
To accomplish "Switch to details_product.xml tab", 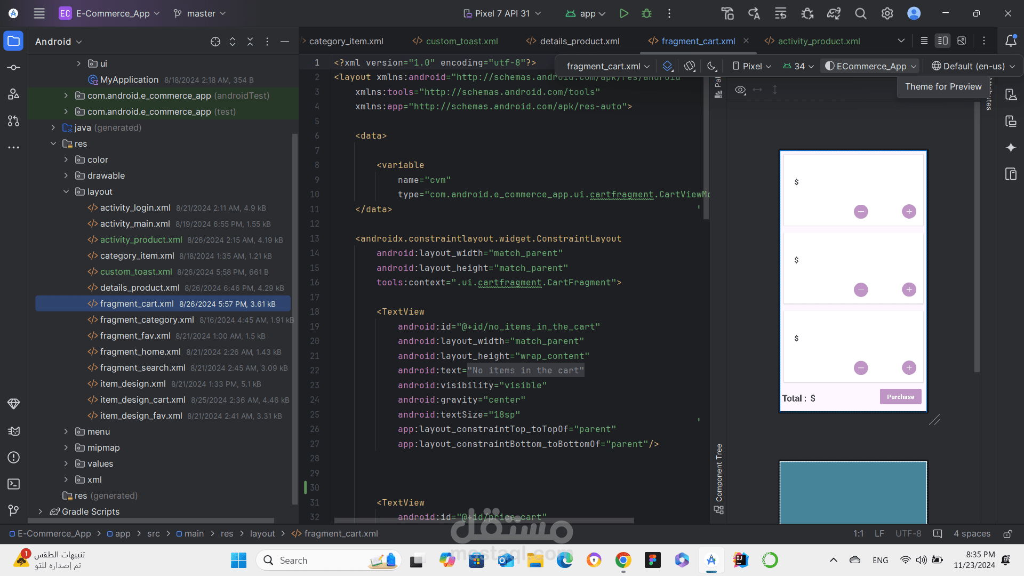I will pos(572,41).
